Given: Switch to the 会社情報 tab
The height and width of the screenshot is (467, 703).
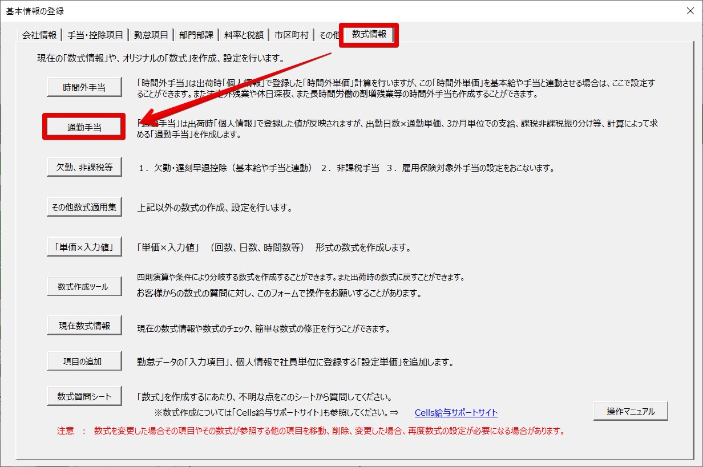Looking at the screenshot, I should point(39,35).
